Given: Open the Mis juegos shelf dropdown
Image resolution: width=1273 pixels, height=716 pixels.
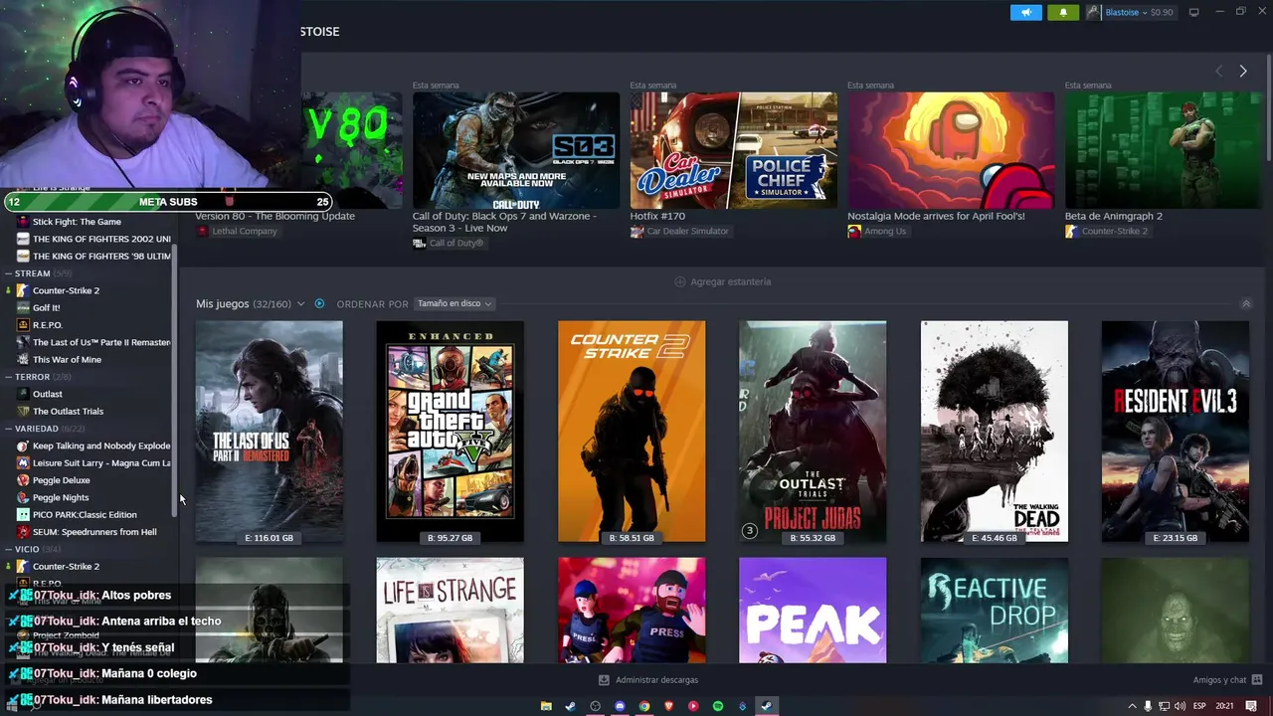Looking at the screenshot, I should [x=299, y=303].
